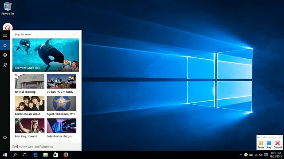This screenshot has width=284, height=159.
Task: Open Popular now more options ellipsis
Action: click(75, 34)
